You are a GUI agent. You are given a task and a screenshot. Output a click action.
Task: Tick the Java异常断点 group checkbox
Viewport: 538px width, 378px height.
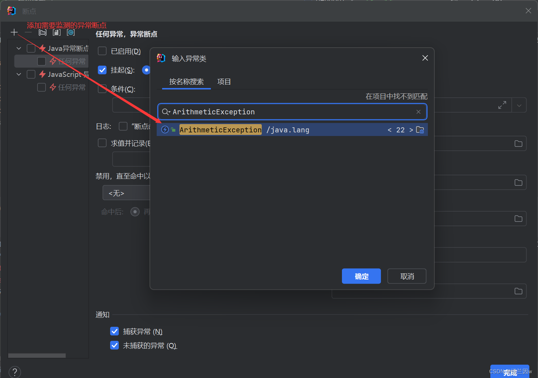[x=31, y=48]
